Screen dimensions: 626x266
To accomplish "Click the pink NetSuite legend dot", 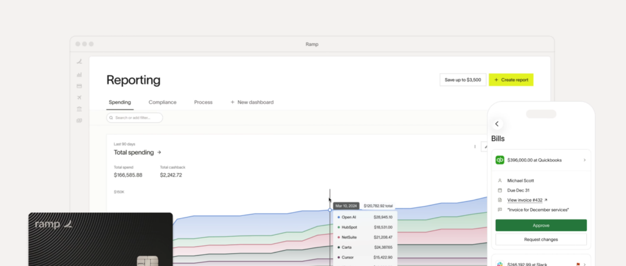I will 339,237.
